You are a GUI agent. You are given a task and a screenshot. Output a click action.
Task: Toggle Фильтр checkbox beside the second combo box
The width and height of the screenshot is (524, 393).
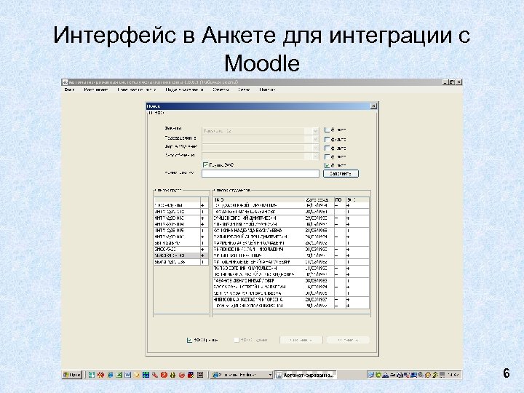pyautogui.click(x=327, y=139)
